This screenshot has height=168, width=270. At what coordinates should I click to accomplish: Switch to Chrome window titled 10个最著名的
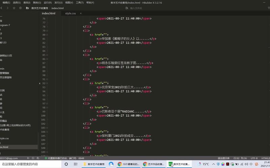(129, 164)
